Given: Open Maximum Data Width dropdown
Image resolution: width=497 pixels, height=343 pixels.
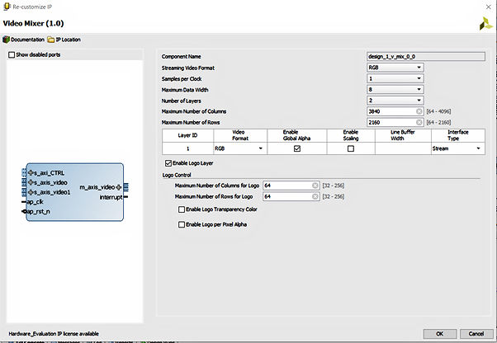Looking at the screenshot, I should click(395, 90).
